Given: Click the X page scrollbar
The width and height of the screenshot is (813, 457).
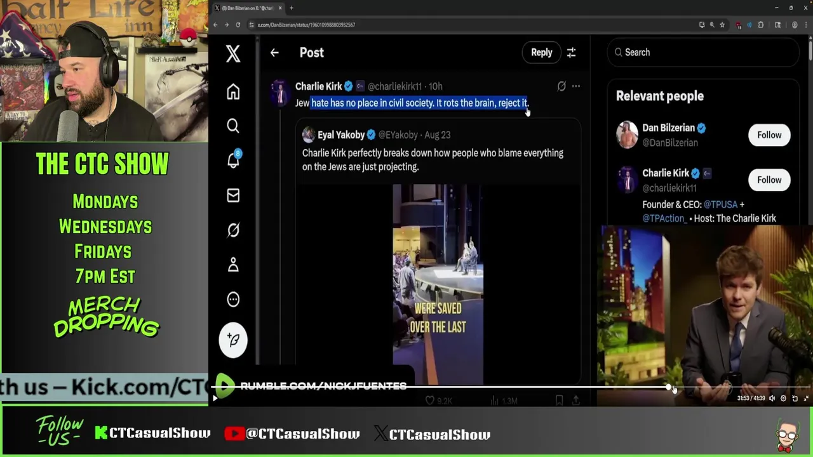Looking at the screenshot, I should [x=809, y=50].
